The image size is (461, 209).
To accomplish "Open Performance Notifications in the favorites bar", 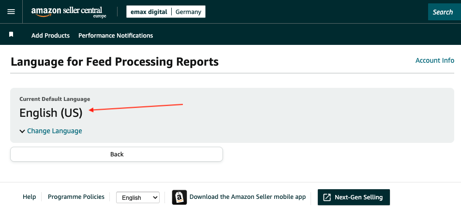I will [116, 36].
